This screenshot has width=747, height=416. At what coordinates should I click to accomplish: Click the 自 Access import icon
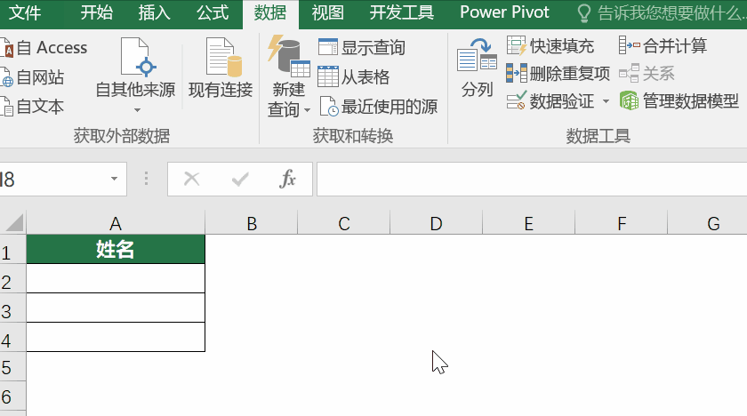(7, 48)
